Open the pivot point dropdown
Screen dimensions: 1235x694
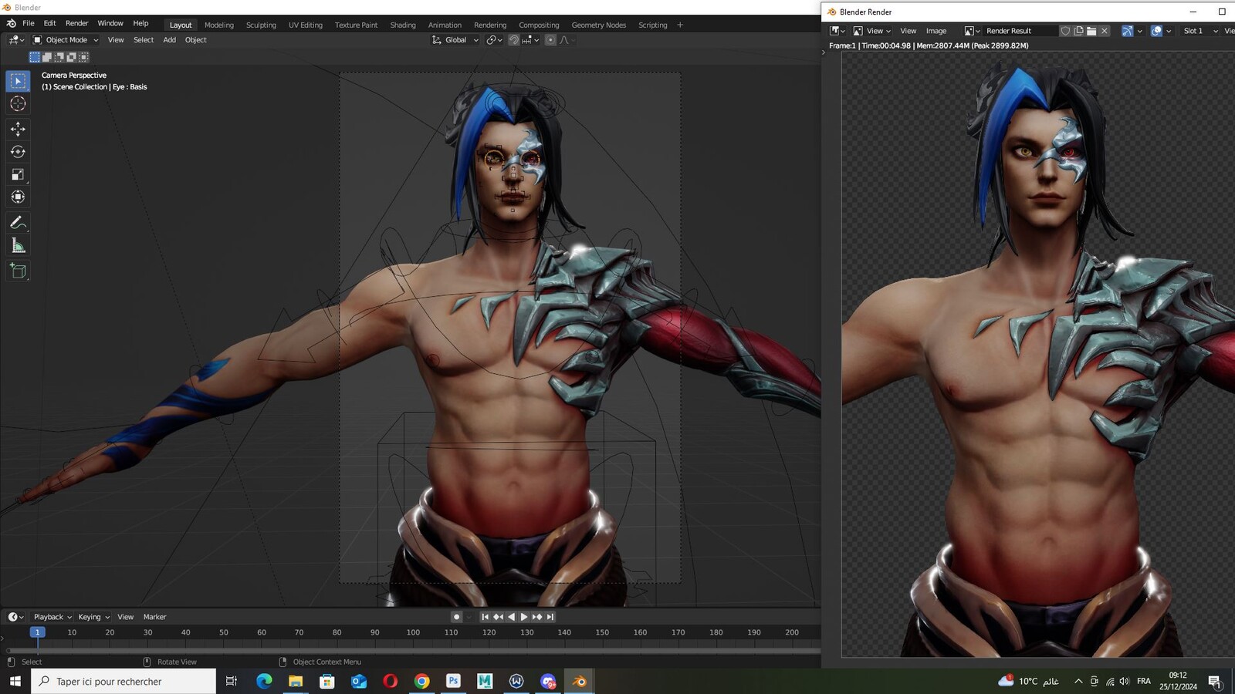pos(494,40)
